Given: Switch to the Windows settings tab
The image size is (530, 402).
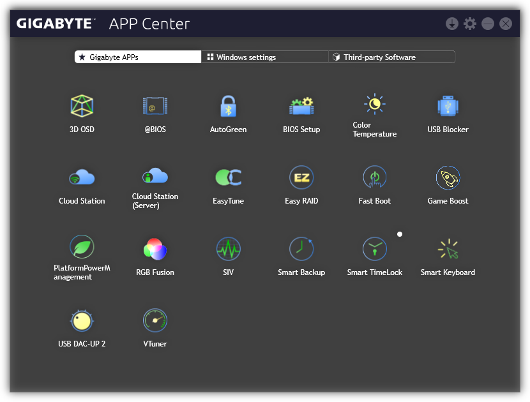Looking at the screenshot, I should click(x=265, y=57).
